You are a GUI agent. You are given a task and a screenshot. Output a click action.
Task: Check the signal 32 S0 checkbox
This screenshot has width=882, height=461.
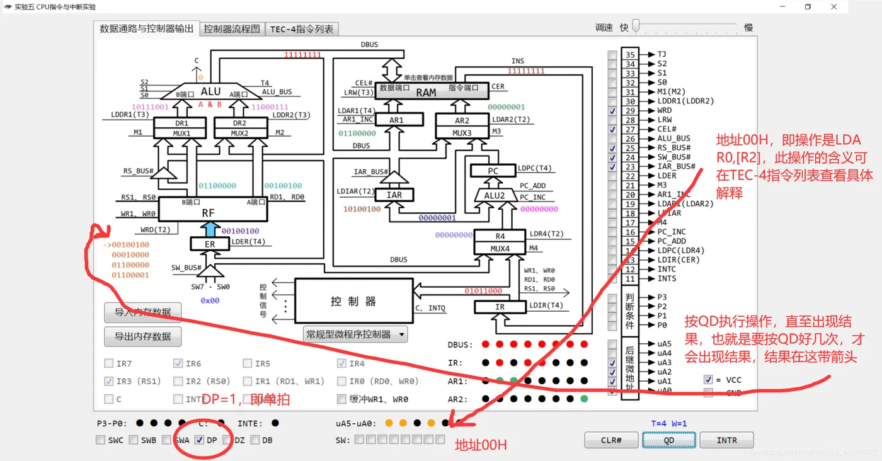coord(612,83)
